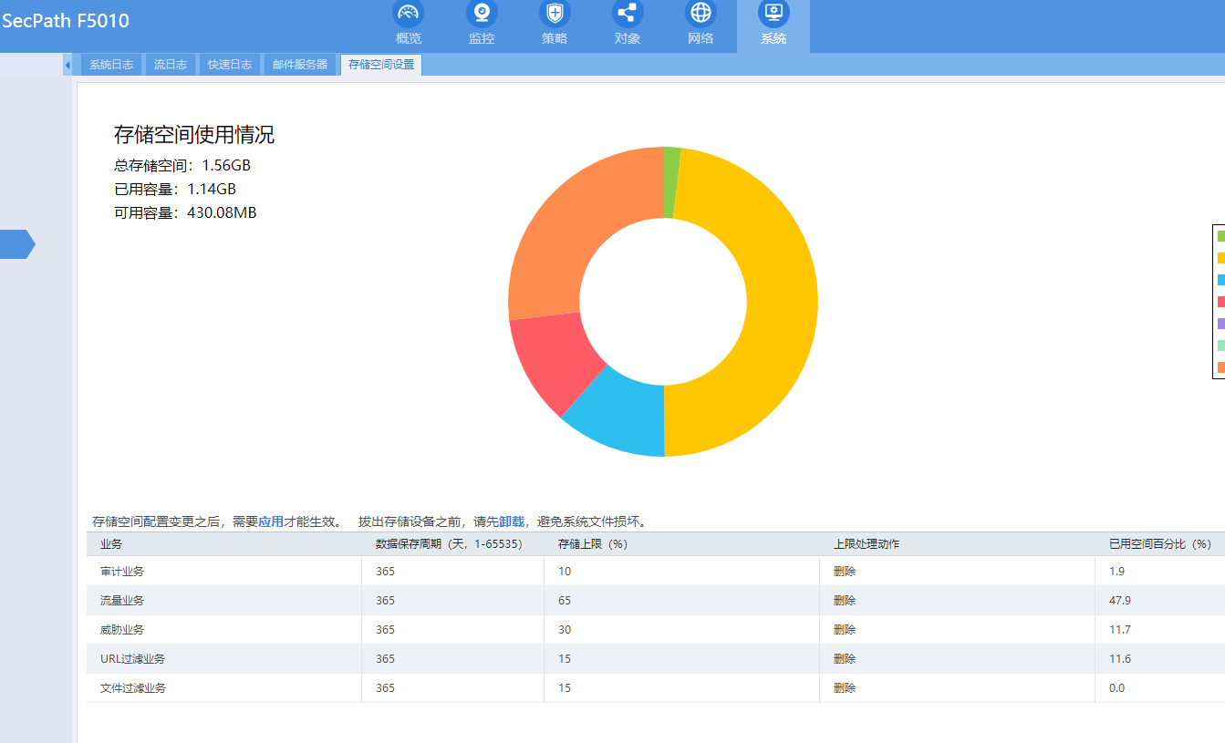Image resolution: width=1225 pixels, height=743 pixels.
Task: Click the 卸载 unmount link
Action: point(512,522)
